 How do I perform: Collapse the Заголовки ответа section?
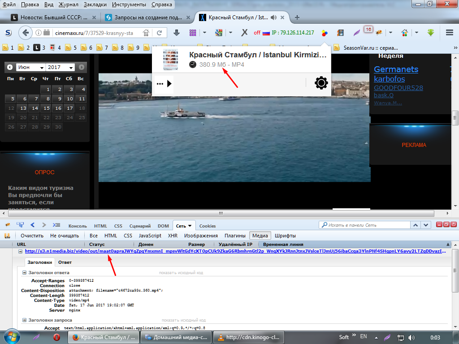point(25,272)
